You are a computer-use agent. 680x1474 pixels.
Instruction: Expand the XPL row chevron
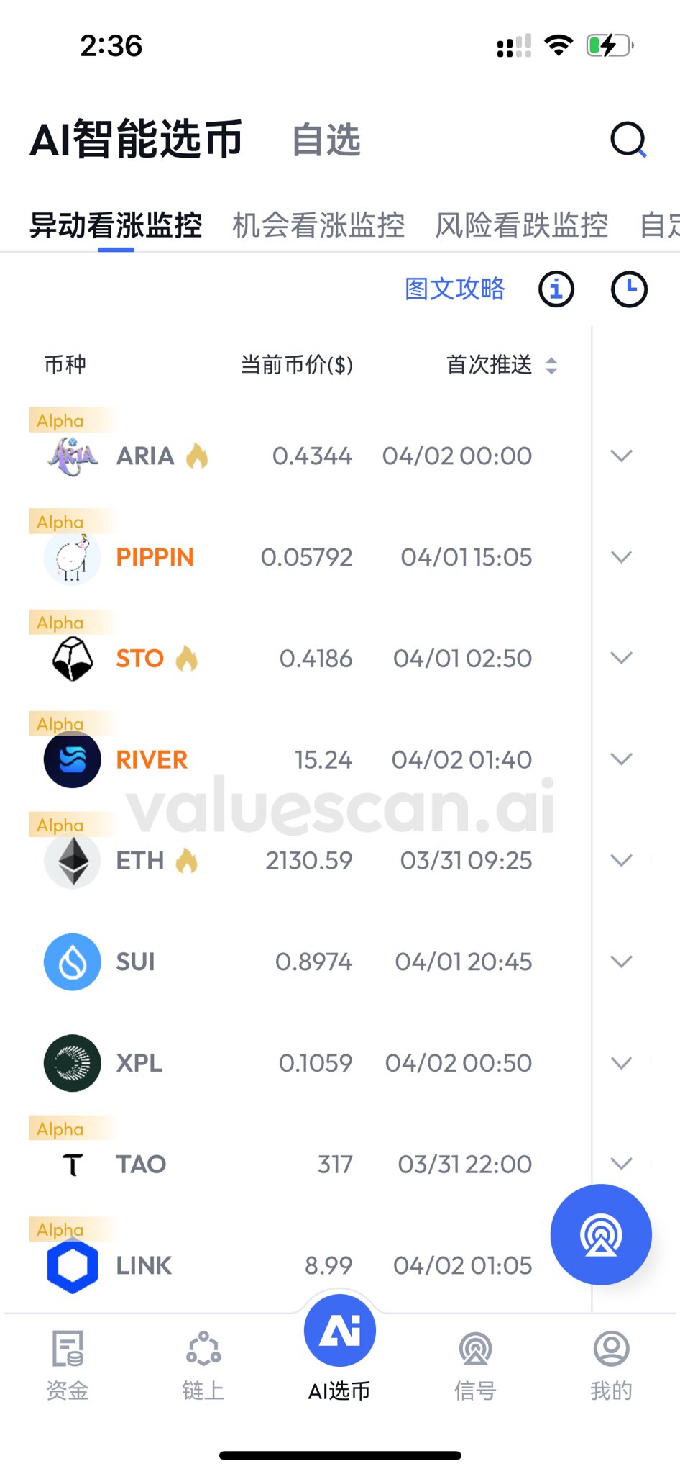tap(621, 1063)
